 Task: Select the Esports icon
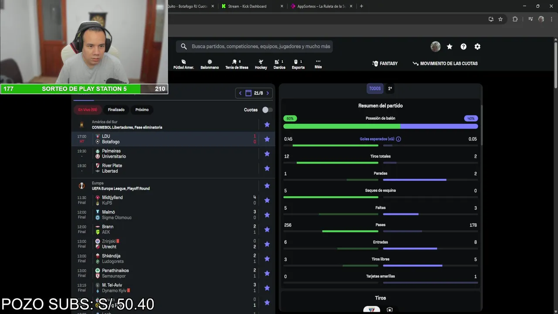click(x=298, y=65)
